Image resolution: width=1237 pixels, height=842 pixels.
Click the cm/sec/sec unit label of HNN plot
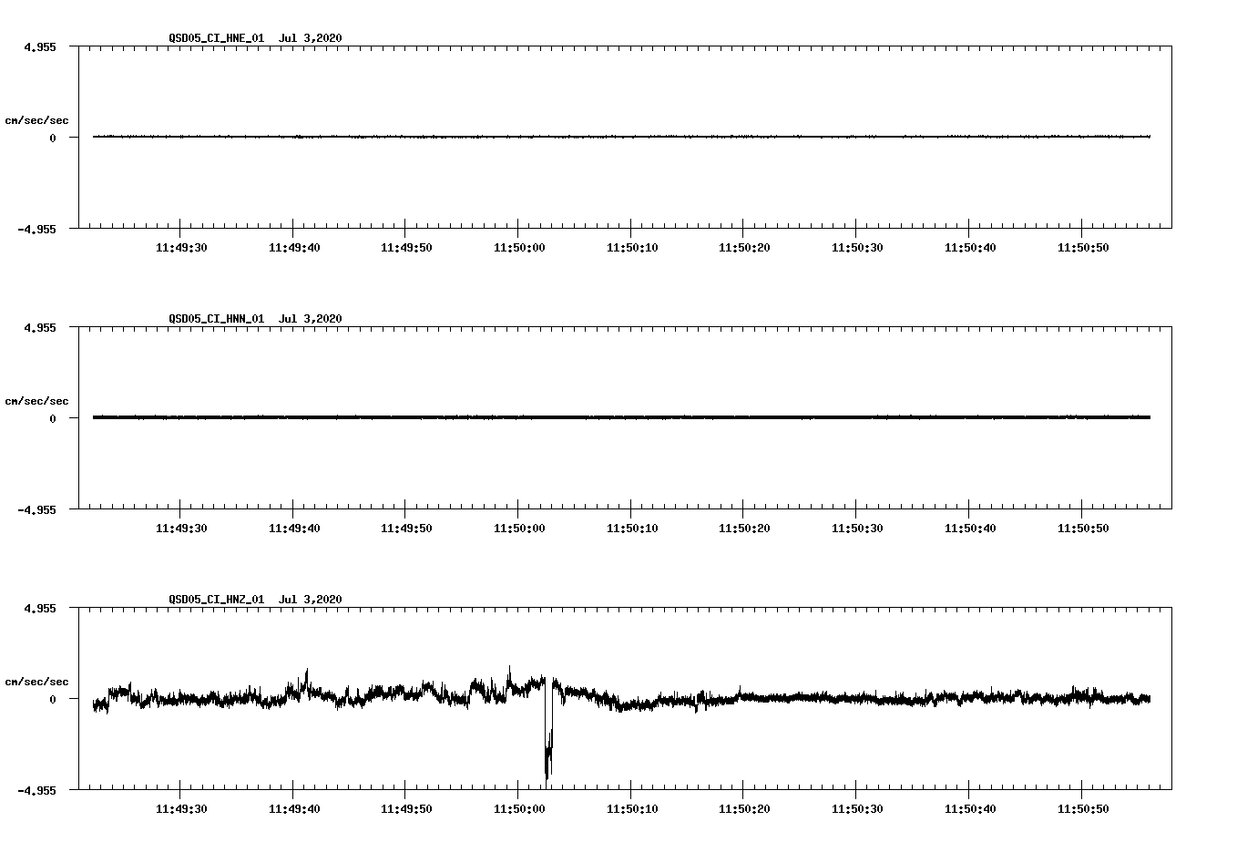[36, 401]
